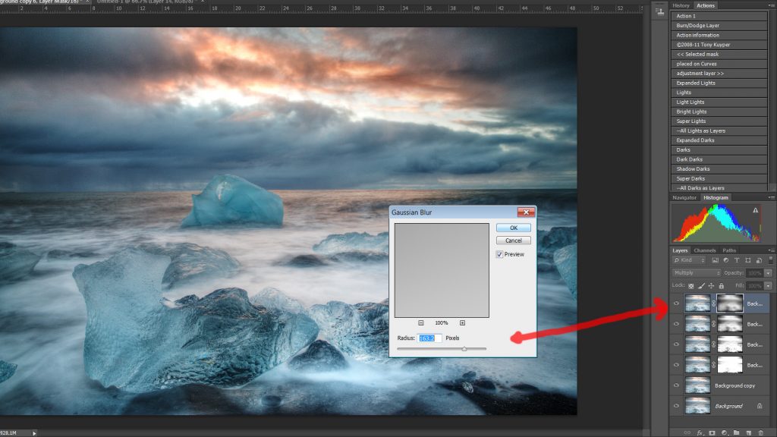The width and height of the screenshot is (777, 437).
Task: Open the Opacity slider dropdown arrow
Action: point(768,273)
